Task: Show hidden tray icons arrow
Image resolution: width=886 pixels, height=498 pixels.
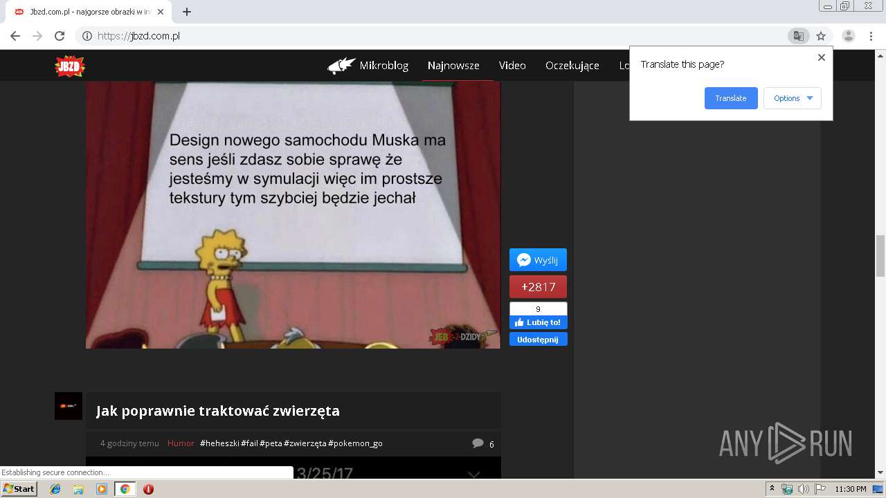Action: [x=772, y=489]
